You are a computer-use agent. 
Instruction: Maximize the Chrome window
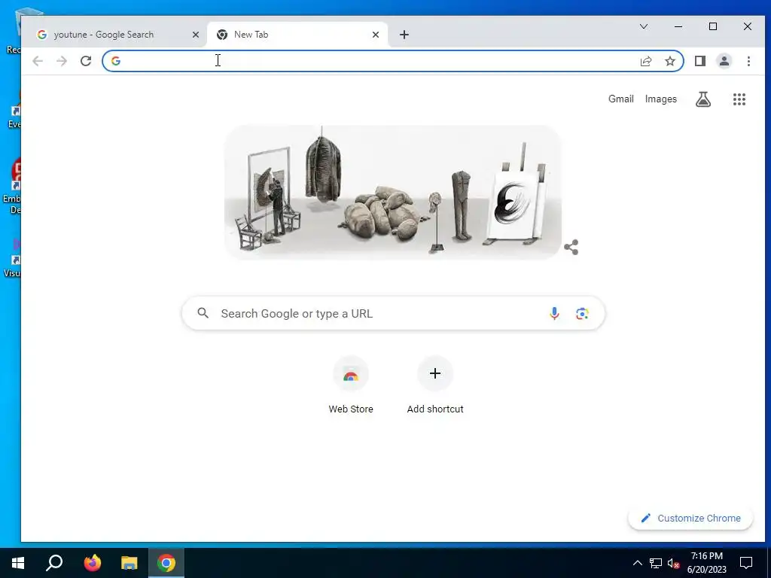click(x=713, y=26)
